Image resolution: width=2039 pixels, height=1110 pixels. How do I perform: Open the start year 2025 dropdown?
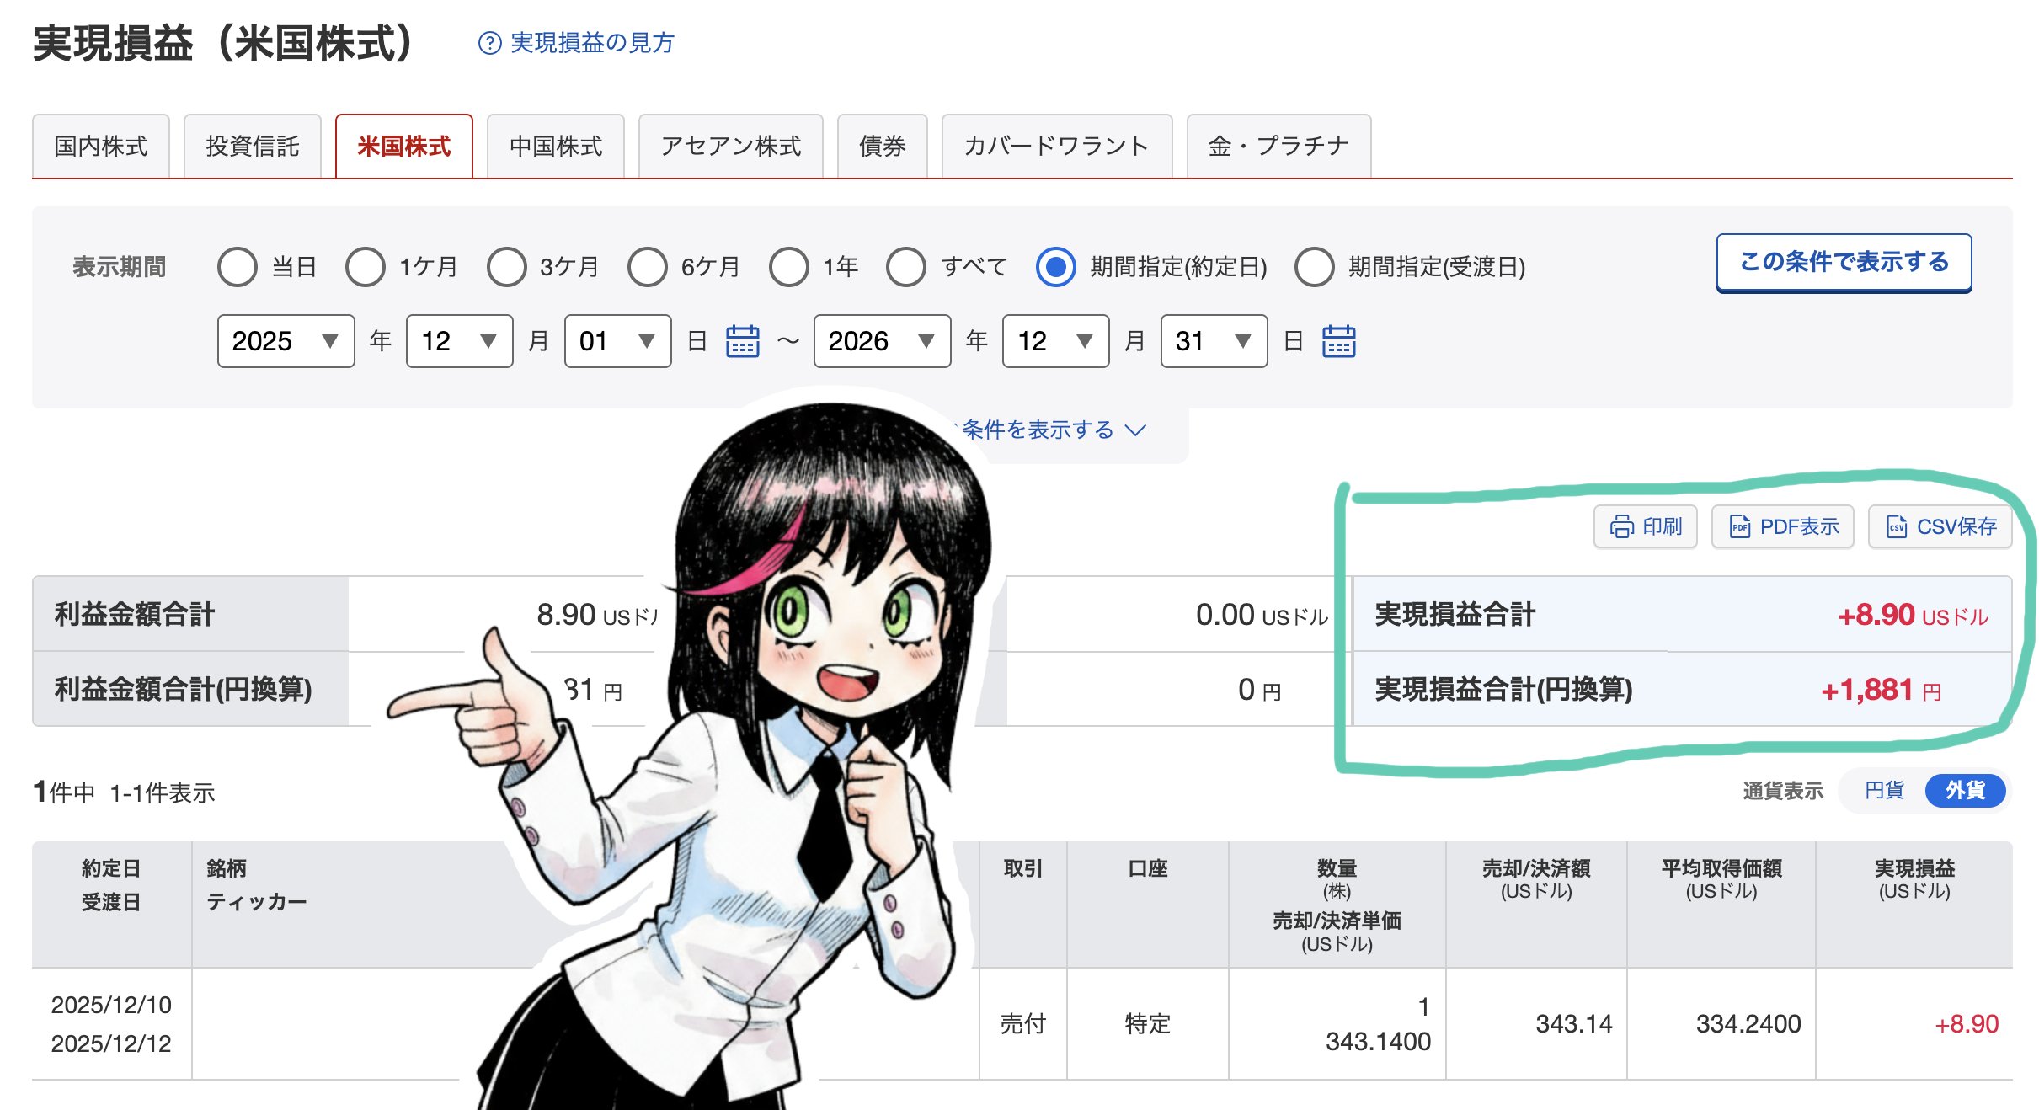pos(286,341)
